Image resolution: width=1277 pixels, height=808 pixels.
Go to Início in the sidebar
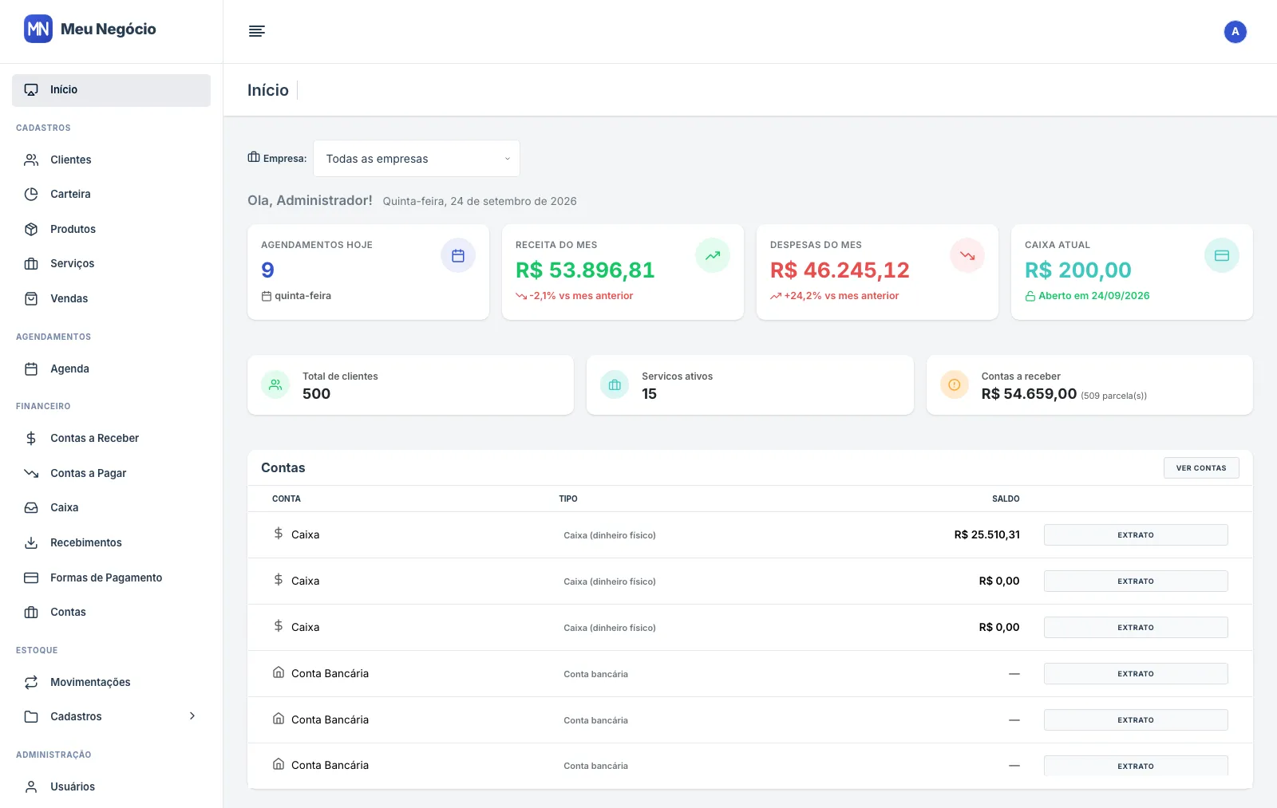coord(111,90)
